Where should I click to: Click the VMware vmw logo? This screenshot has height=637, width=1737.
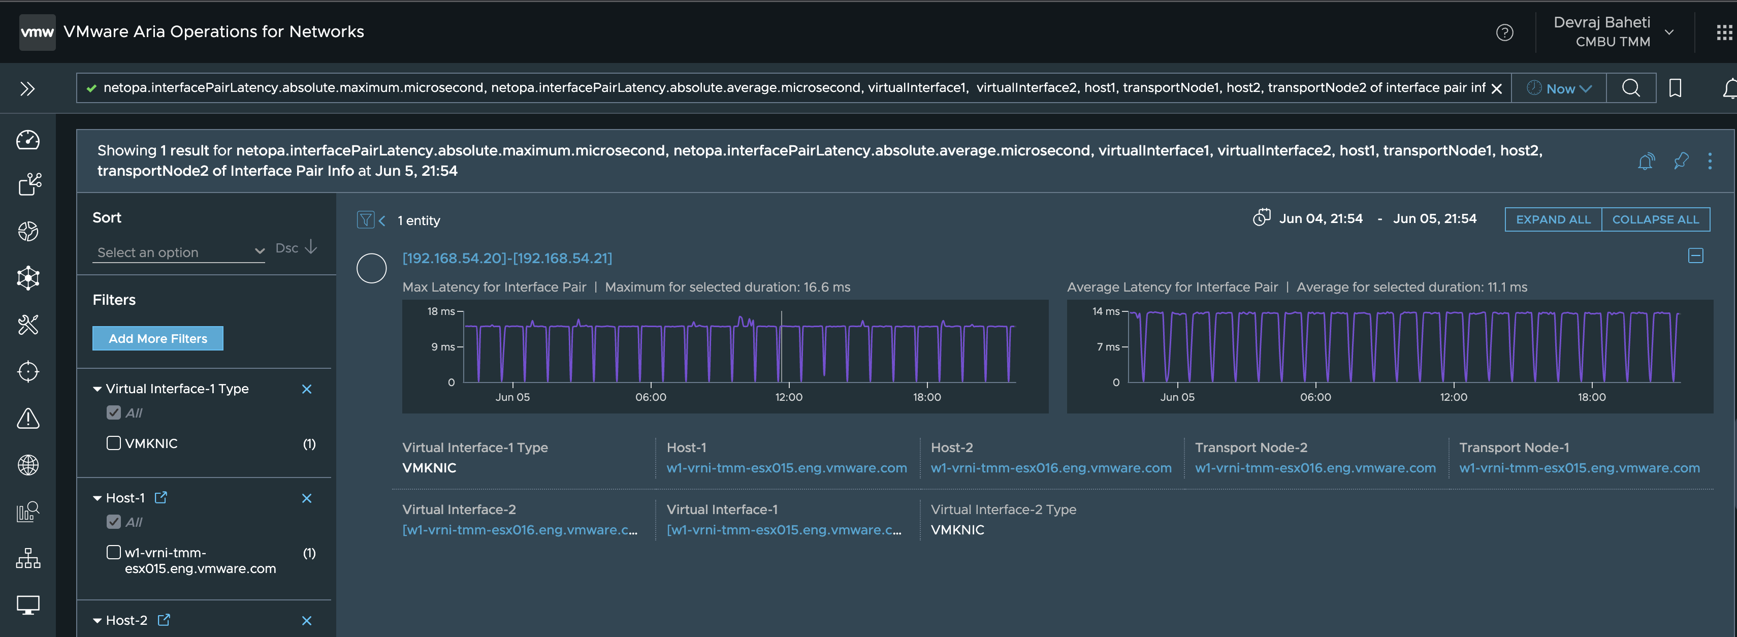[37, 33]
